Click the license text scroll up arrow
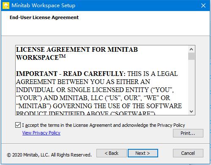Image resolution: width=211 pixels, height=165 pixels. click(191, 49)
